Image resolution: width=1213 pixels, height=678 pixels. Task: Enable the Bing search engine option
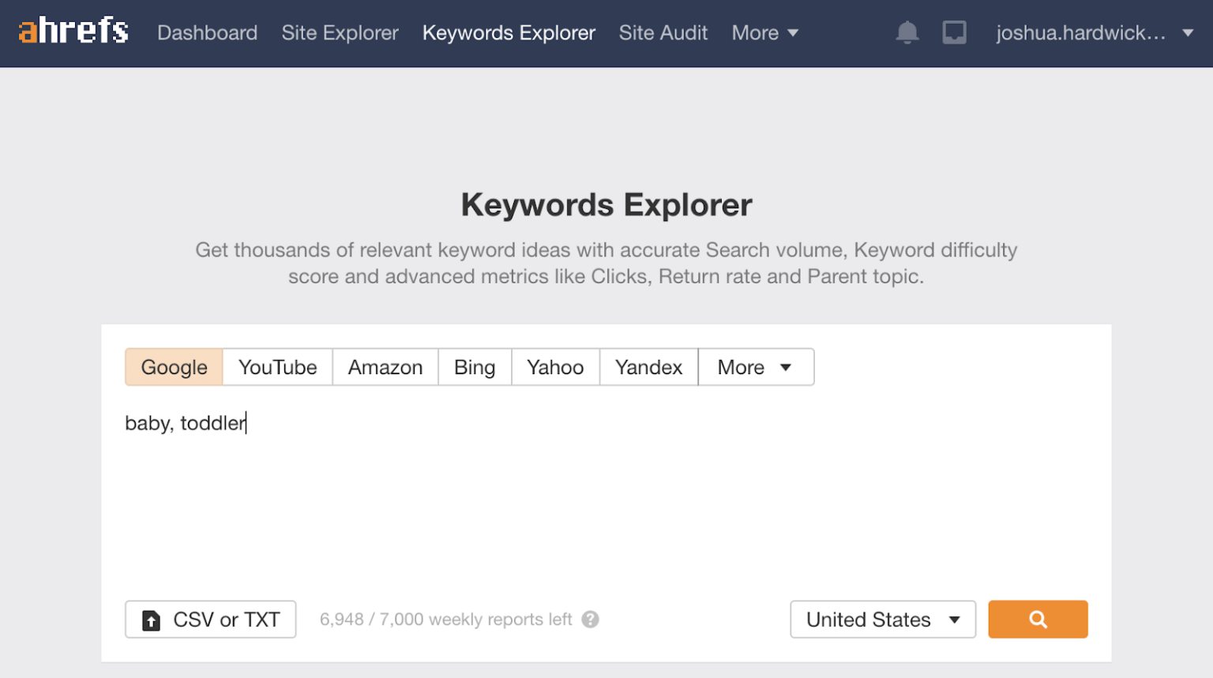[474, 367]
